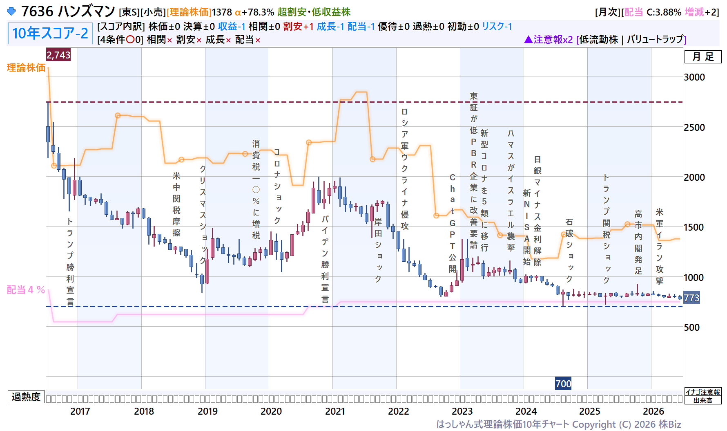Click the 石破ショック event annotation

click(x=569, y=250)
